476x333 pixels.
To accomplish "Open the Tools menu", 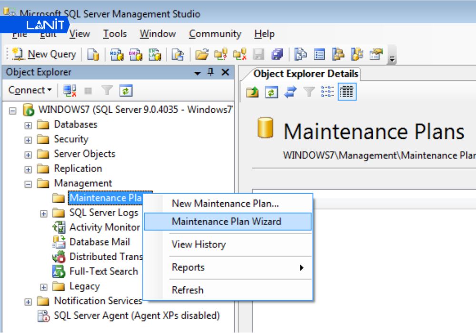I will click(115, 34).
